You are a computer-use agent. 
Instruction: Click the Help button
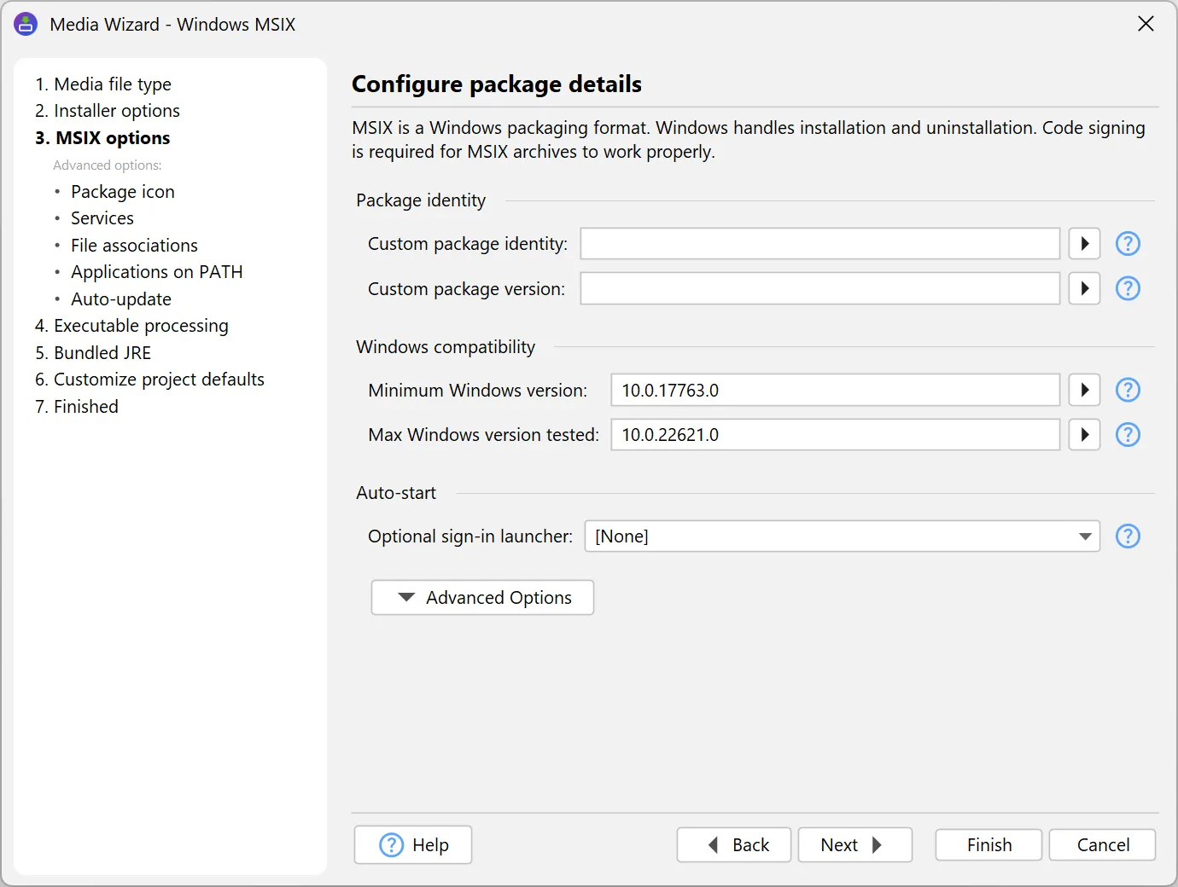(413, 845)
